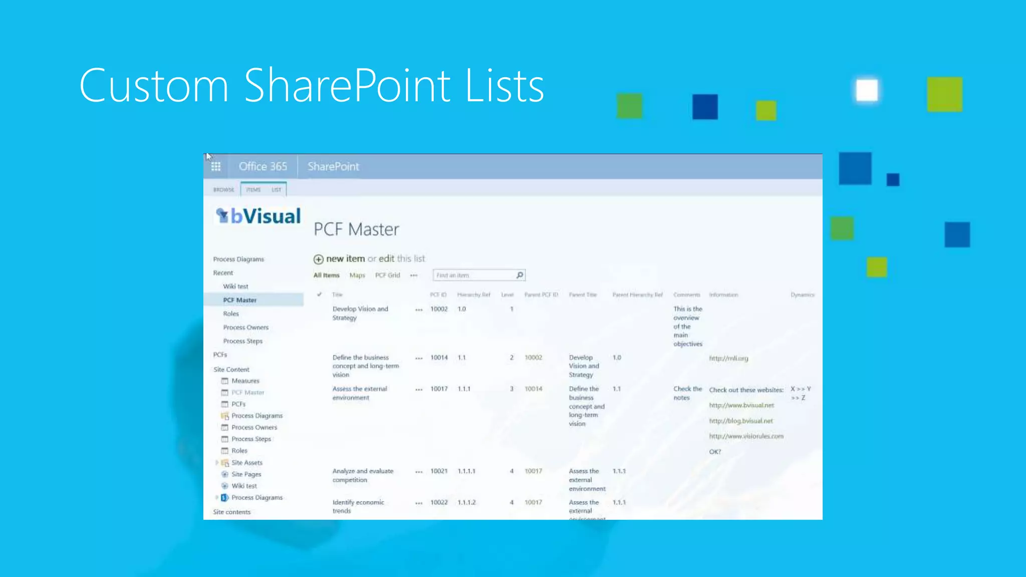Image resolution: width=1026 pixels, height=577 pixels.
Task: Open Roles under Recent
Action: point(231,314)
